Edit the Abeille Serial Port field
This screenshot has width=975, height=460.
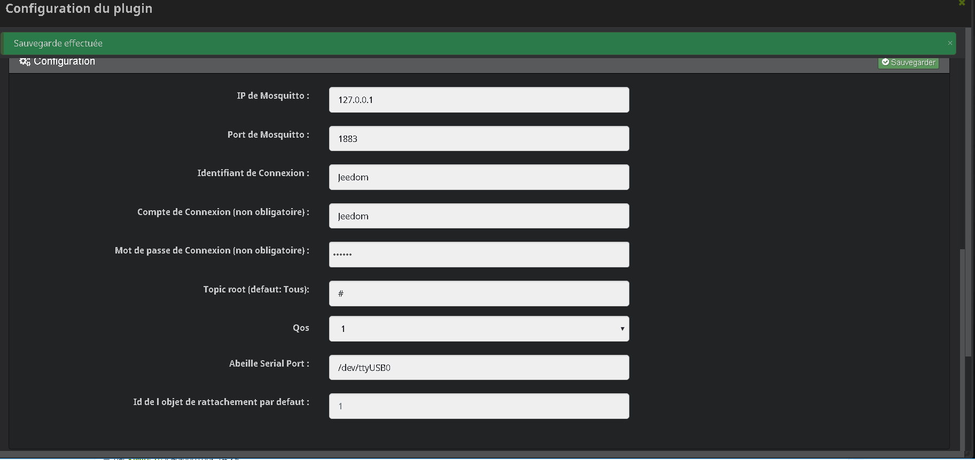click(479, 368)
